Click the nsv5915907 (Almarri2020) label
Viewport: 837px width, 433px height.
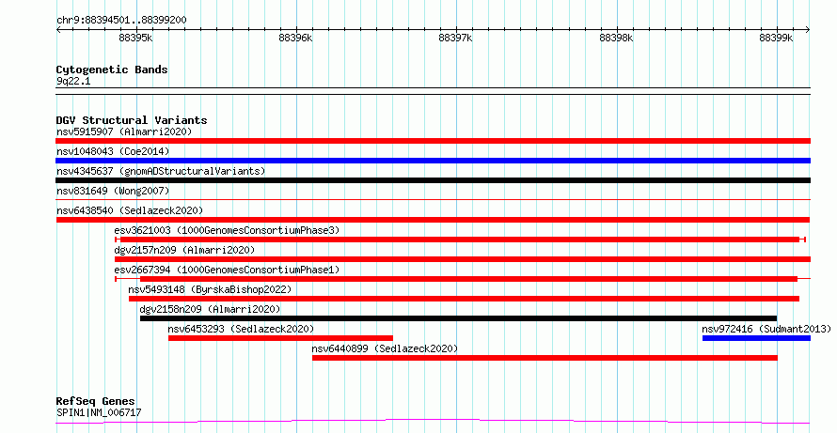click(124, 131)
